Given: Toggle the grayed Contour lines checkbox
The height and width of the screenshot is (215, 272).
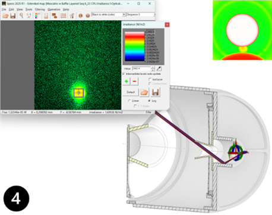Looking at the screenshot, I should (x=150, y=83).
